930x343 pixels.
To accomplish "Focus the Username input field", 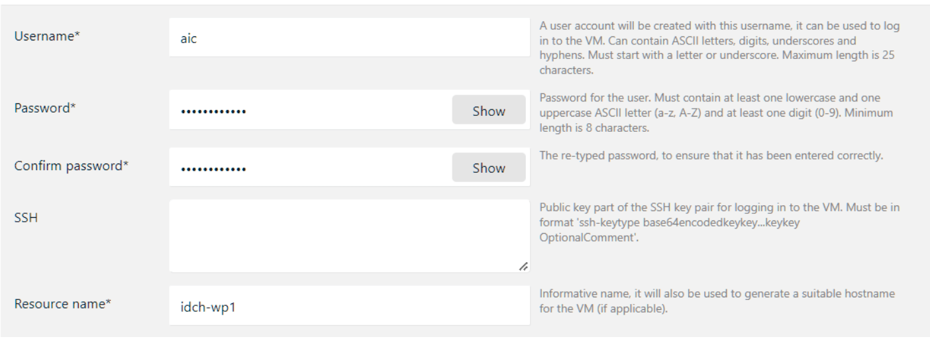I will point(349,38).
